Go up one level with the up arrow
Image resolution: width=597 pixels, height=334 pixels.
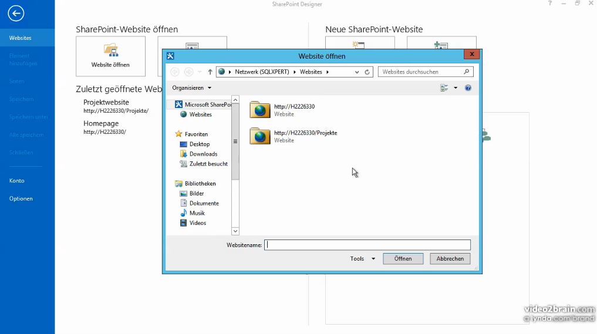point(210,72)
